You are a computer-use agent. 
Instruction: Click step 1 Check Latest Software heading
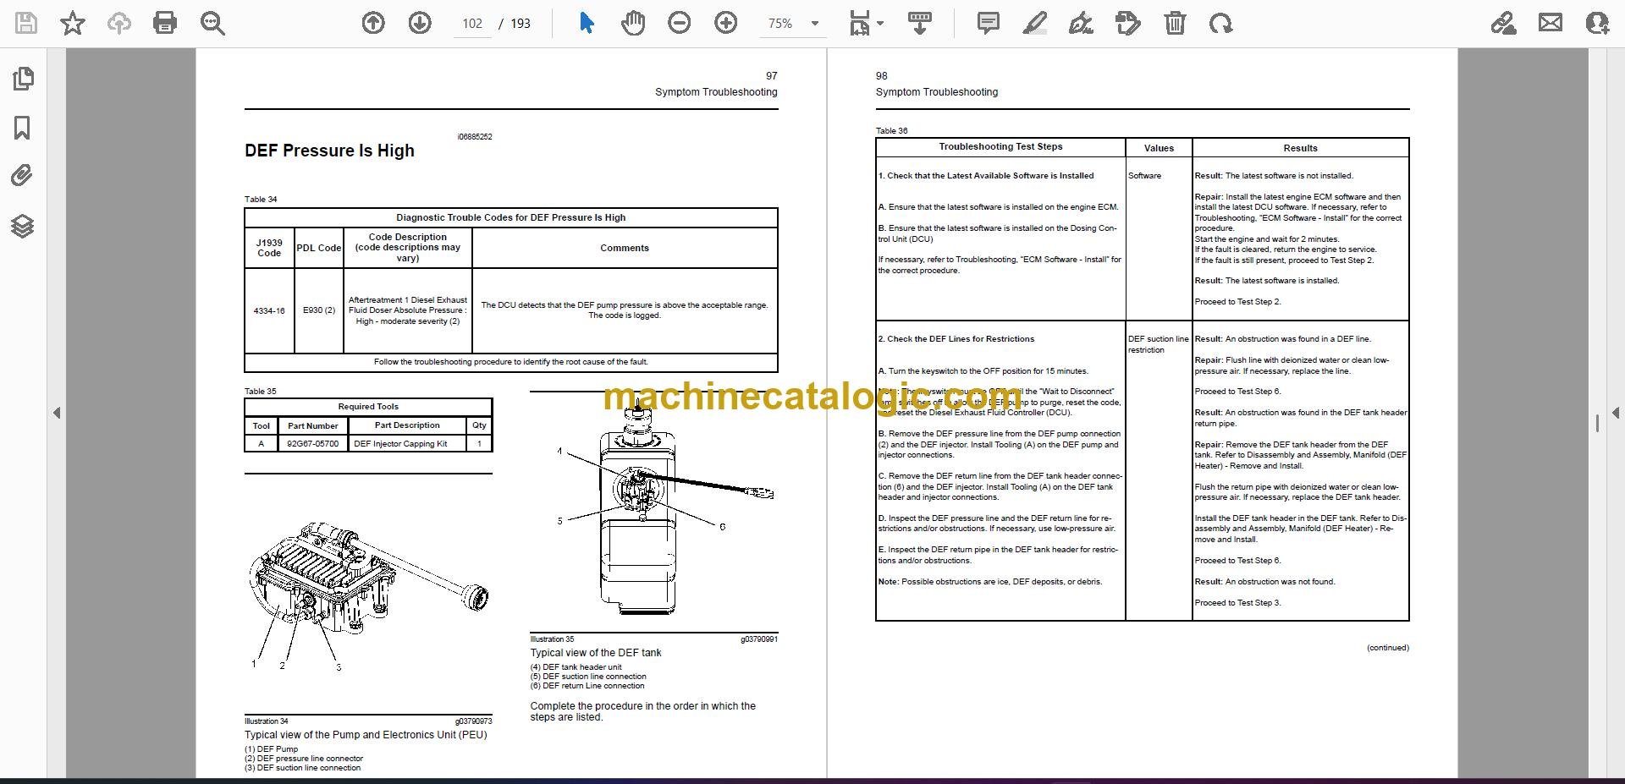[986, 176]
